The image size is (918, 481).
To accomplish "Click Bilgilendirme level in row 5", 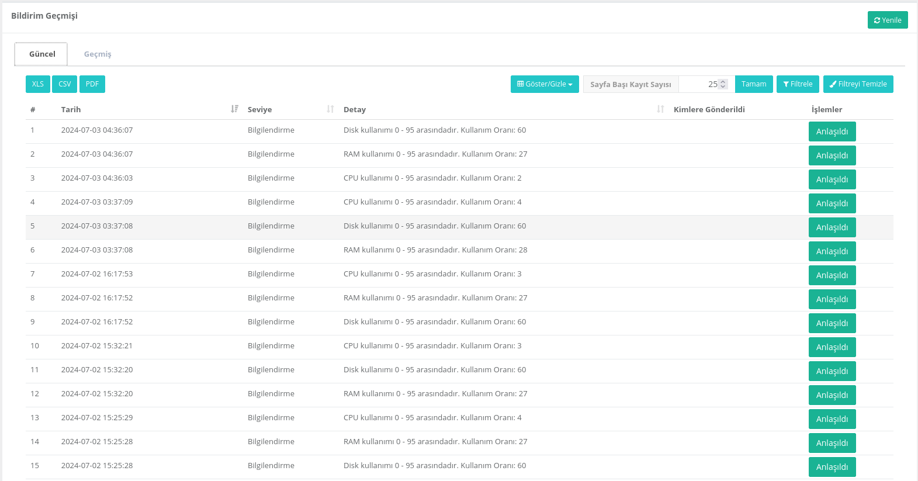I will [x=271, y=226].
